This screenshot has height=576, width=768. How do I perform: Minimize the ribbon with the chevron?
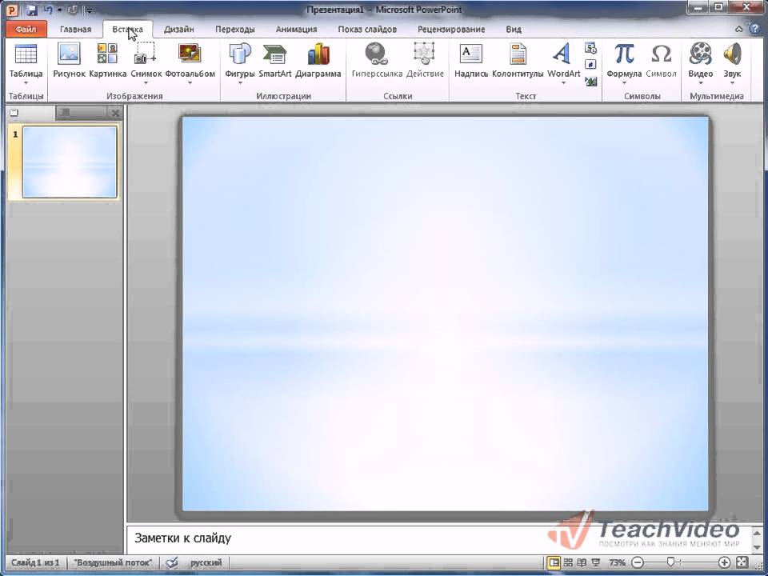click(738, 29)
